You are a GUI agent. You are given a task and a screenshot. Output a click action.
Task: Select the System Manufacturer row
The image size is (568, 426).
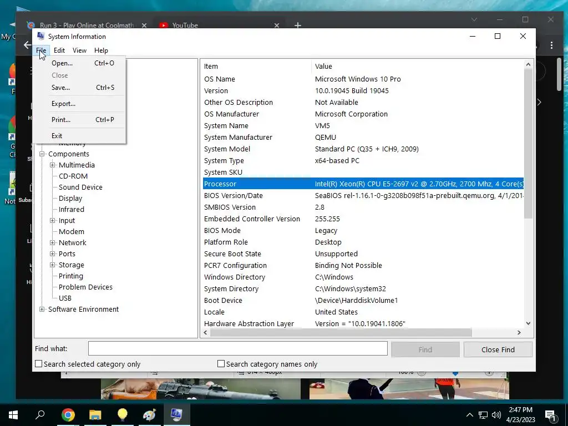(x=363, y=138)
